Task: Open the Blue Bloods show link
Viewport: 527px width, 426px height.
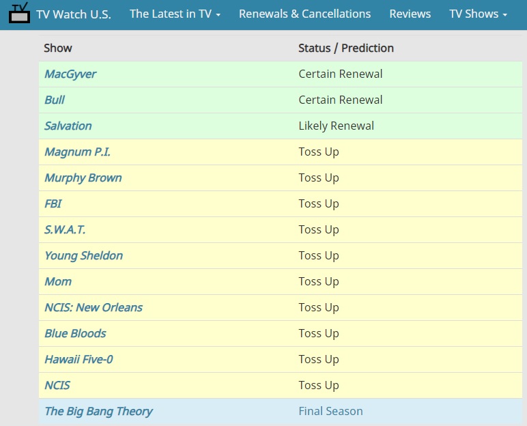Action: 75,334
